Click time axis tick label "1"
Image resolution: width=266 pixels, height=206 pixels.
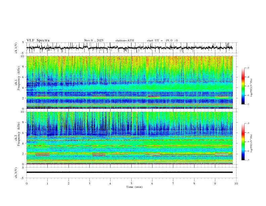click(x=47, y=183)
